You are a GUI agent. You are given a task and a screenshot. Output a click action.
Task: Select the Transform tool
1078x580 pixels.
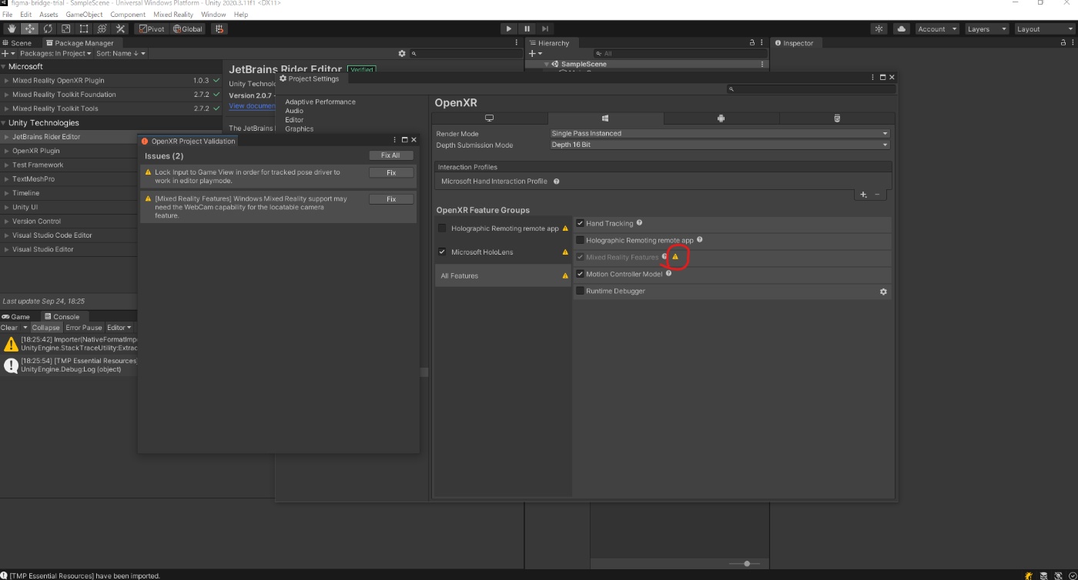click(x=102, y=28)
